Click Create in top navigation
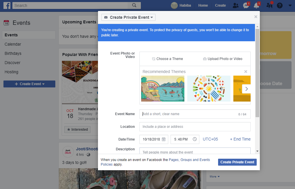Image resolution: width=295 pixels, height=189 pixels. [x=220, y=5]
